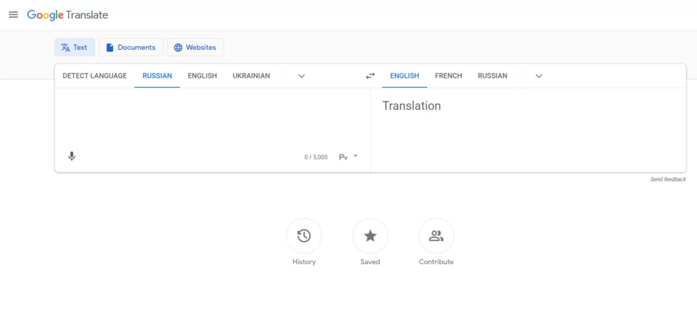Turn on the Russian keyboard input tool
This screenshot has height=314, width=697.
click(x=343, y=157)
